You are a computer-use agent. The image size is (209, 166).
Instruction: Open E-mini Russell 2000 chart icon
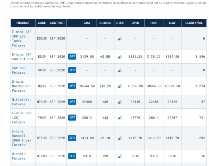click(x=120, y=138)
